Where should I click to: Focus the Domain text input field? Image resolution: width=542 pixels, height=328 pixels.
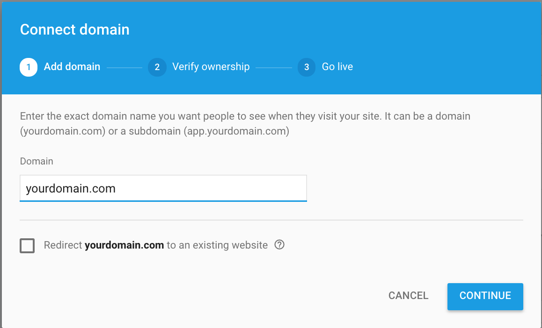coord(163,188)
